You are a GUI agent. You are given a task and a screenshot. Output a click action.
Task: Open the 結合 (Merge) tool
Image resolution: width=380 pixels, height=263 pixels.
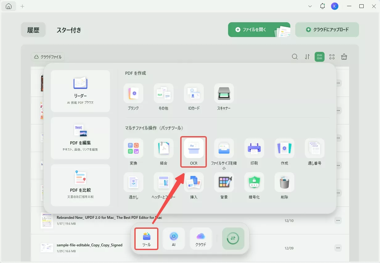click(163, 152)
